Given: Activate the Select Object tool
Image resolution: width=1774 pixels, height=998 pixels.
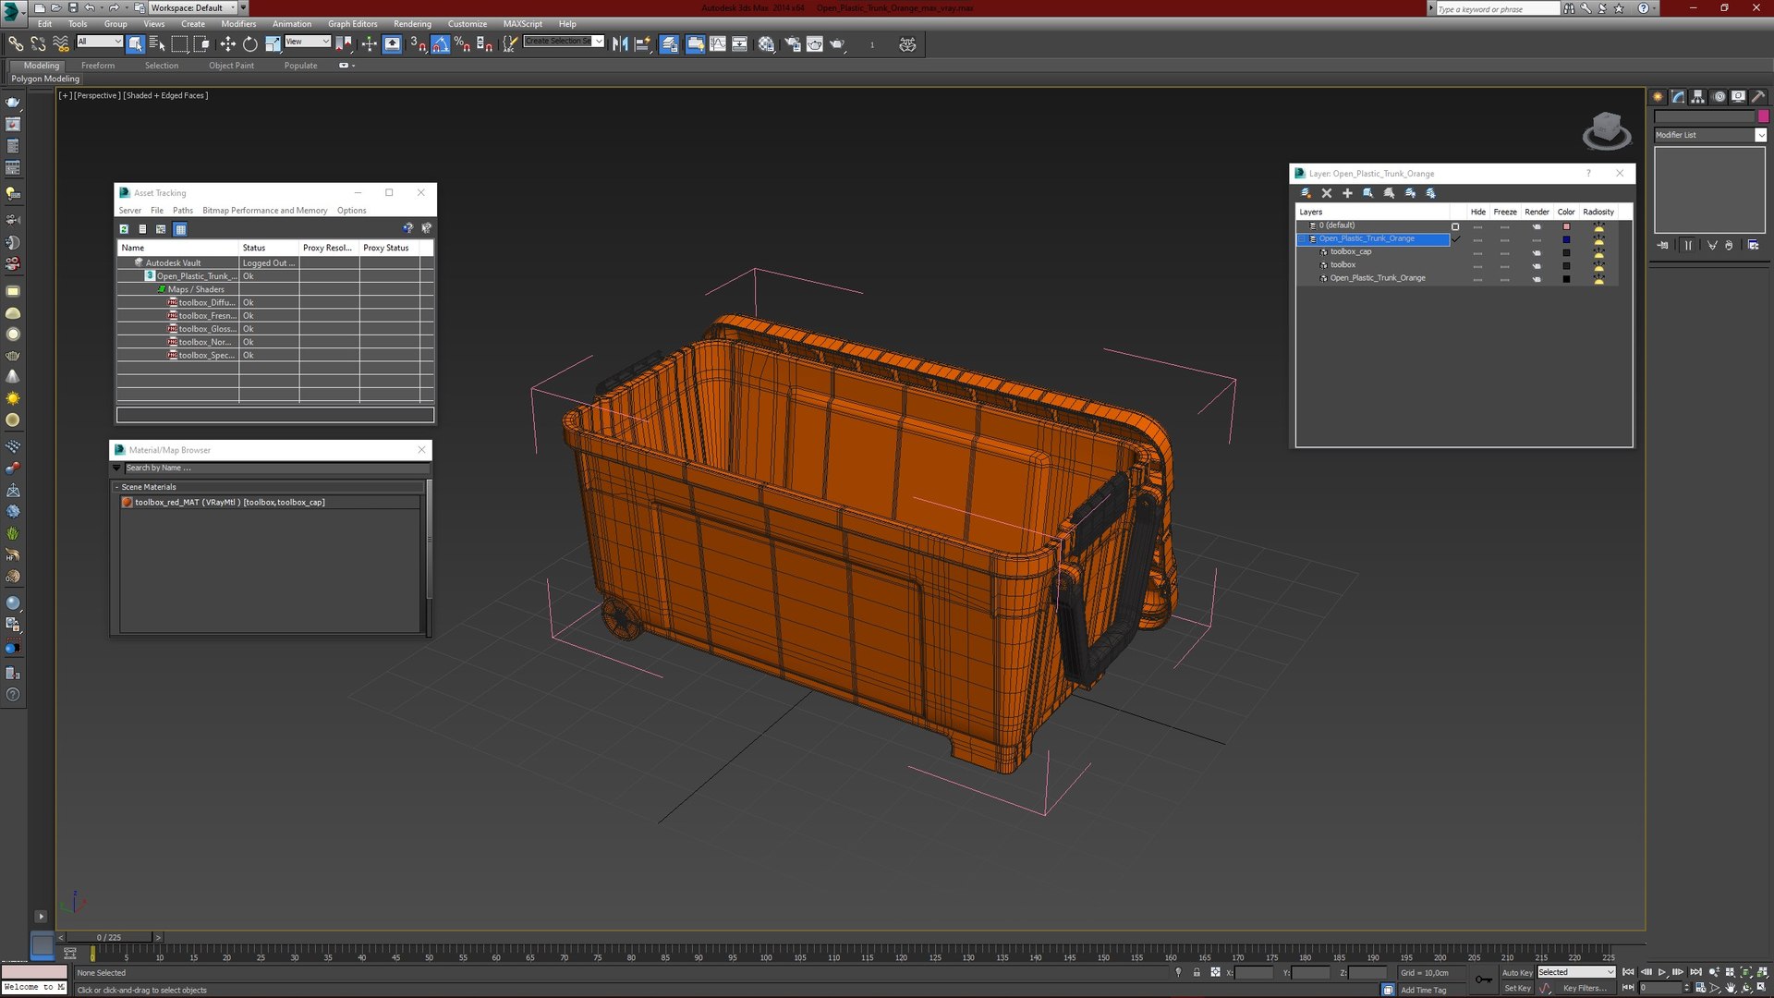Looking at the screenshot, I should tap(136, 43).
